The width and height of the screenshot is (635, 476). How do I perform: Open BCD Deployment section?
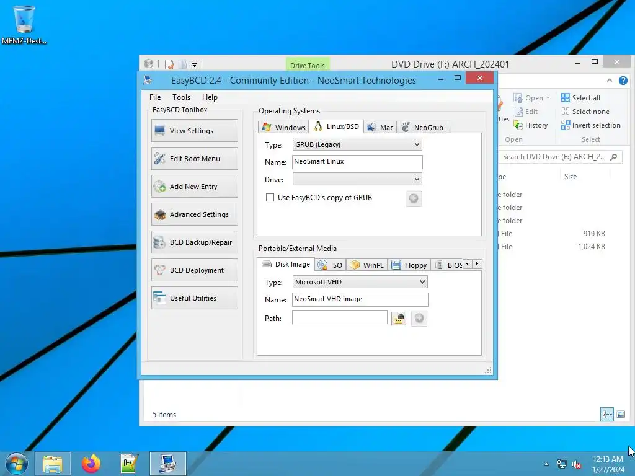point(194,270)
